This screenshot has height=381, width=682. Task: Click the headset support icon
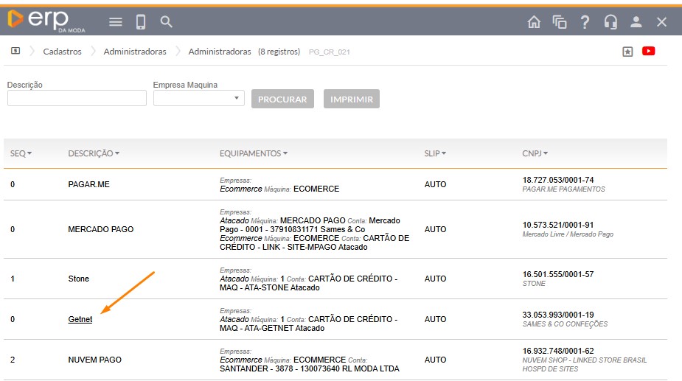pyautogui.click(x=610, y=22)
